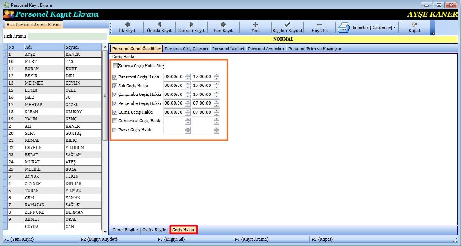Uncheck Pazartesi Geçiş Hakkı

[x=115, y=77]
